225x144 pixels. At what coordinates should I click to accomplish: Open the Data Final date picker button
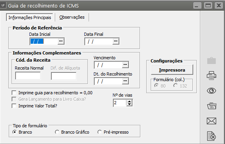click(x=116, y=41)
